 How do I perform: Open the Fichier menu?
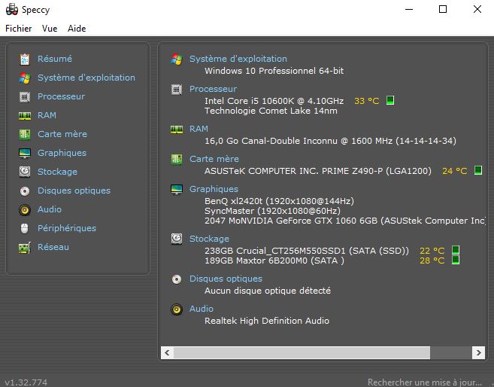pos(19,29)
